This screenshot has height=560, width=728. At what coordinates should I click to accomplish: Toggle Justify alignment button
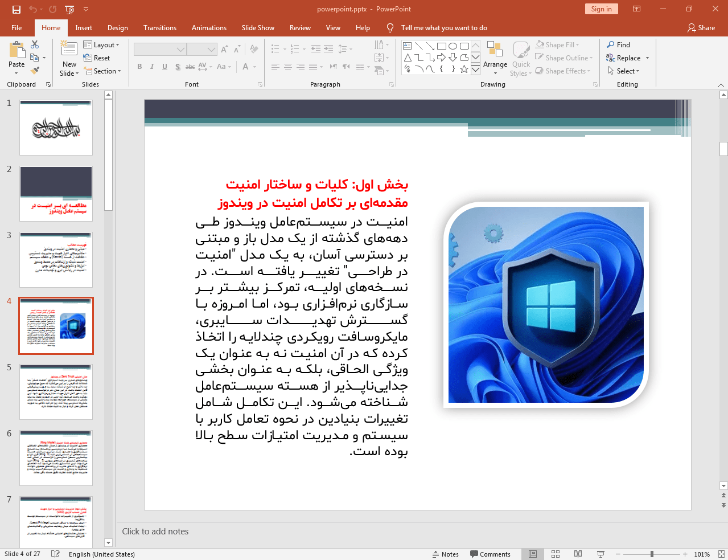coord(313,67)
